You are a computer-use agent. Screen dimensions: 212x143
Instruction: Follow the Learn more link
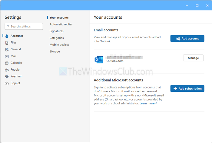(147, 103)
